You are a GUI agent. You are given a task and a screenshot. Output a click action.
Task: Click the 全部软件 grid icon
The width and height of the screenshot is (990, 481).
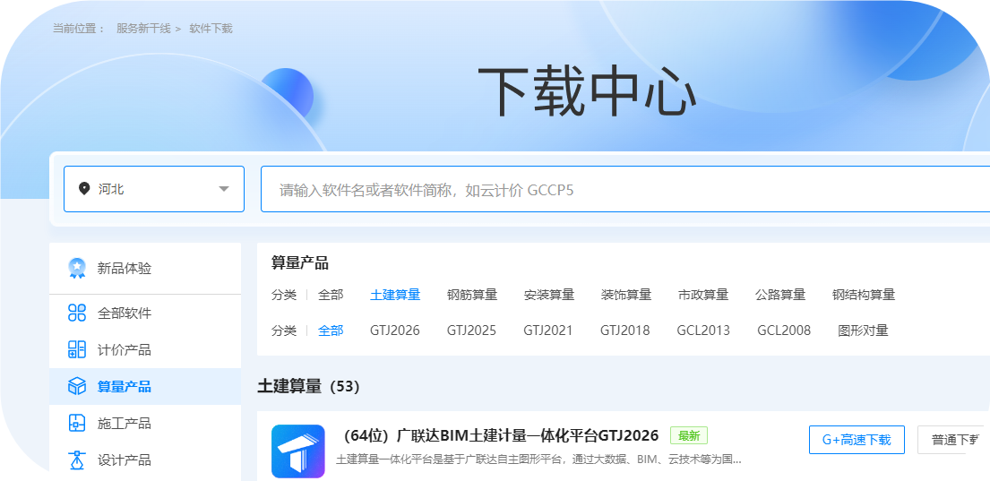(77, 314)
